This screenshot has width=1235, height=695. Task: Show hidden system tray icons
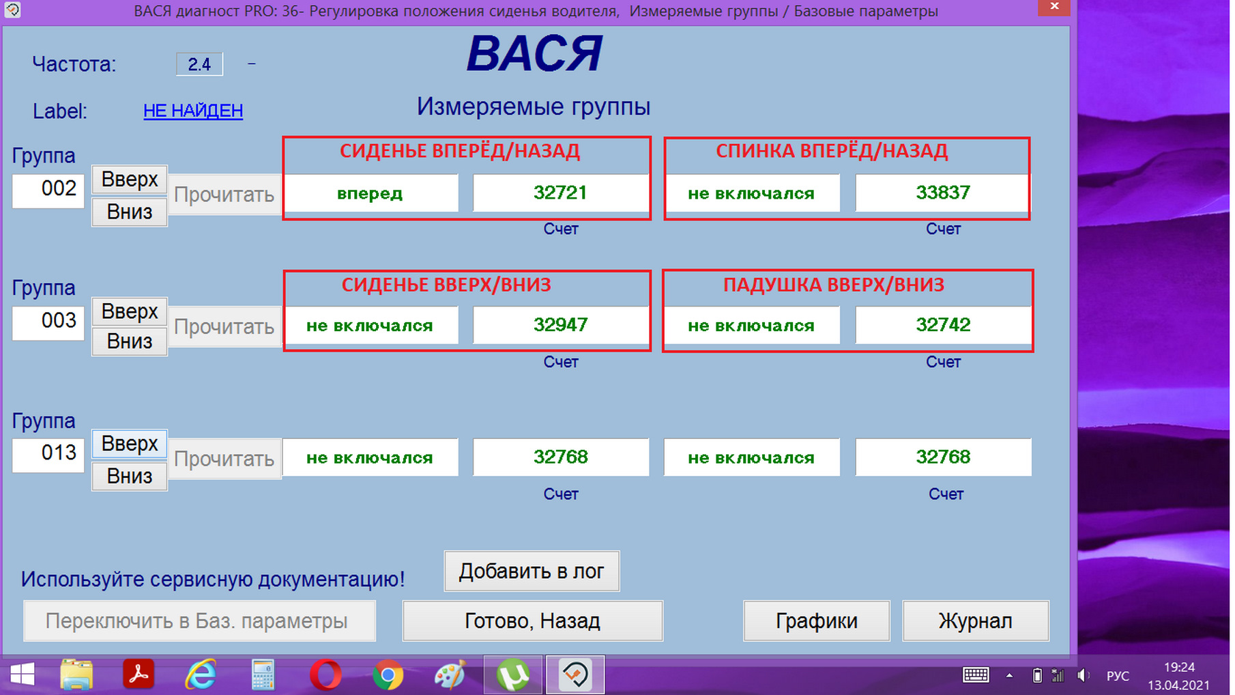pos(1009,676)
